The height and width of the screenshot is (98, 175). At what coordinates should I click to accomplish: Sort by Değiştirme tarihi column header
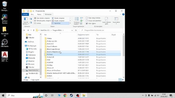pyautogui.click(x=83, y=35)
